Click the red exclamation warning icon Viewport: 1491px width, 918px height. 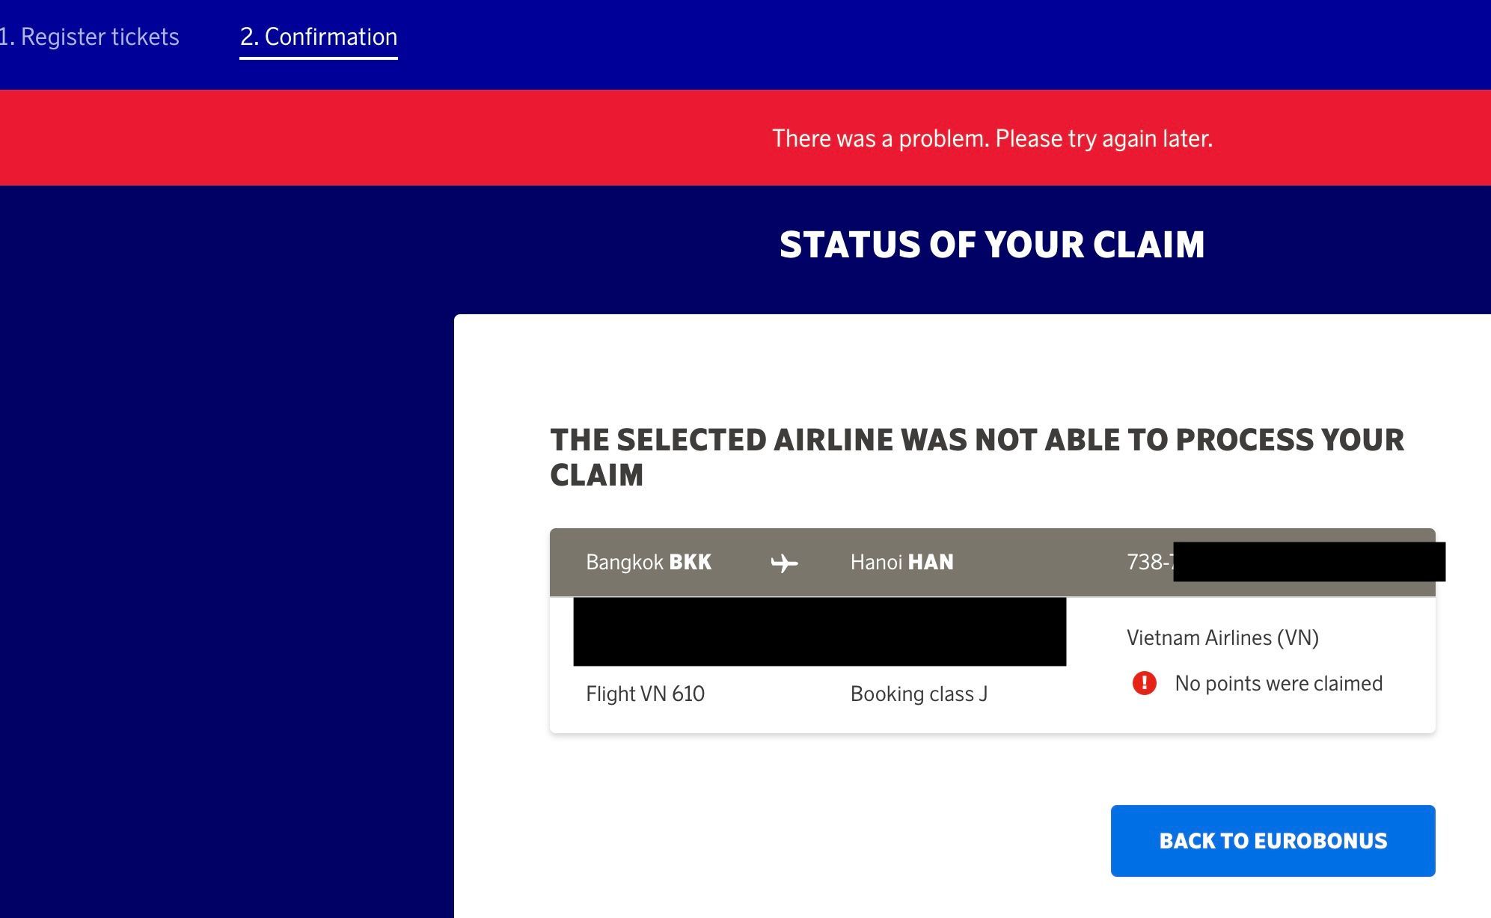[x=1144, y=683]
